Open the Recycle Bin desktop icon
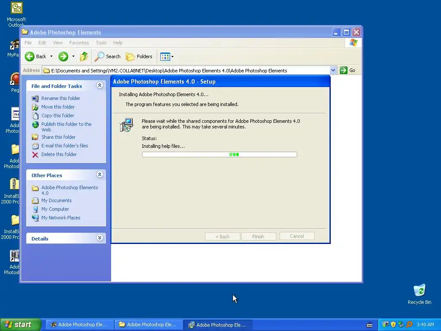This screenshot has width=441, height=331. 419,294
